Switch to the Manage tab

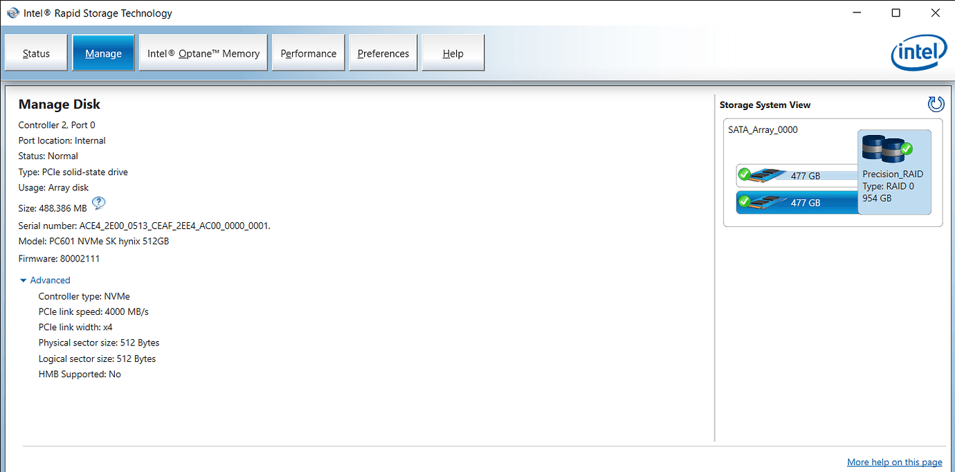103,53
